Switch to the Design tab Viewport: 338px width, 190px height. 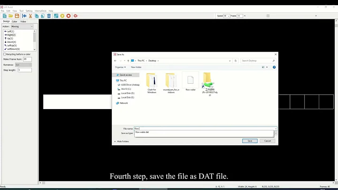6,21
